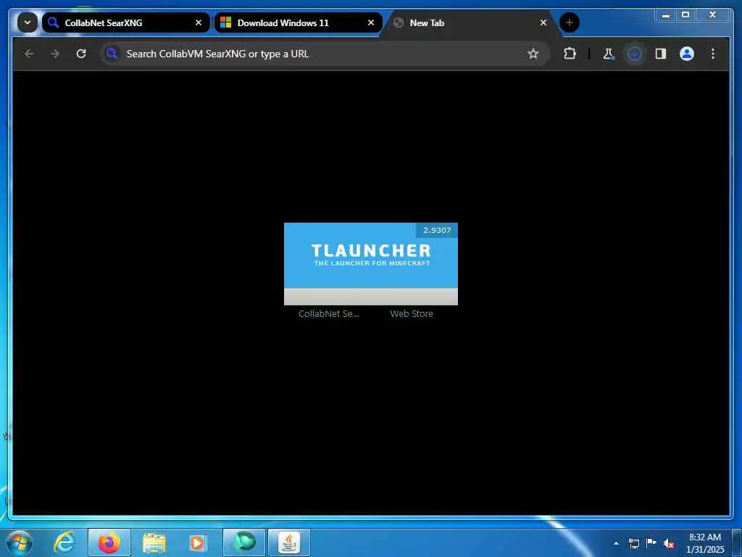
Task: Bookmark this page with the star icon
Action: [533, 54]
